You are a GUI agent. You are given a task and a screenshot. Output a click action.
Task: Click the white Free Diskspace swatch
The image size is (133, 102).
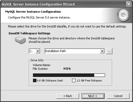click(x=74, y=81)
